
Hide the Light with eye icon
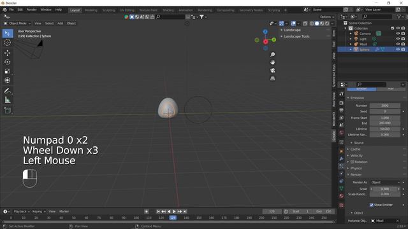point(398,39)
